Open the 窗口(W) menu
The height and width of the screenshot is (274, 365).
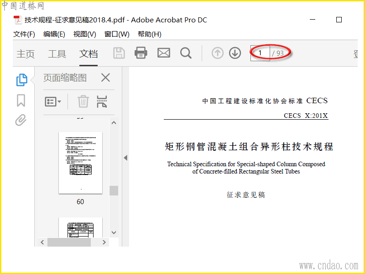coord(117,34)
